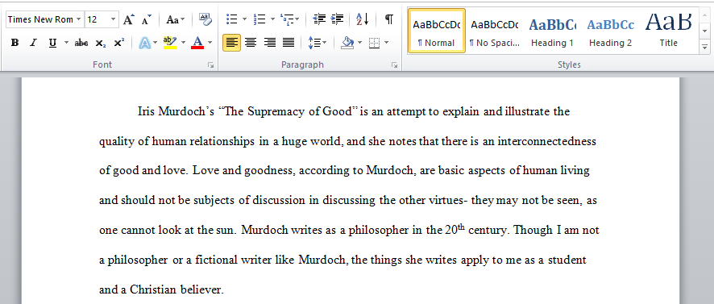Apply Text Effects to selection
The width and height of the screenshot is (714, 304).
(145, 43)
